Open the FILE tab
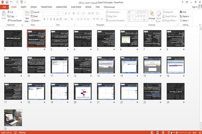This screenshot has width=202, height=134. tap(4, 7)
